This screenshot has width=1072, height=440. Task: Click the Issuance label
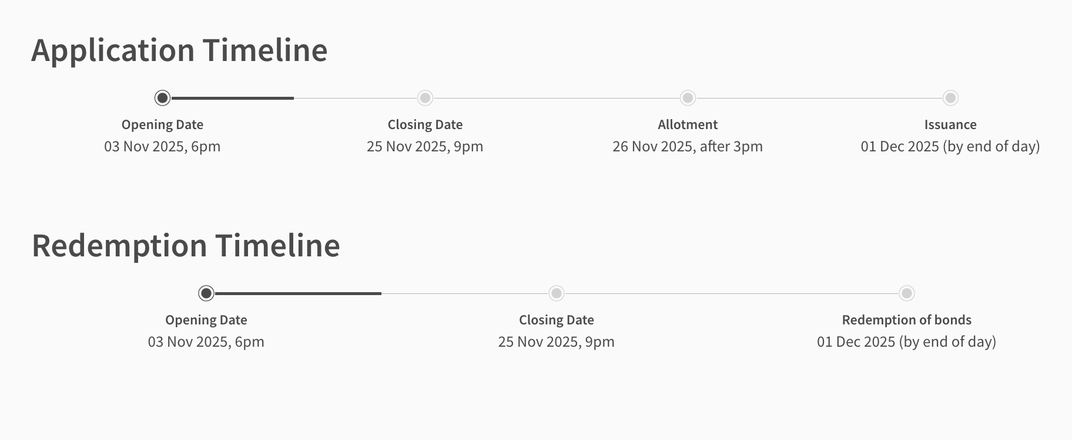point(950,124)
